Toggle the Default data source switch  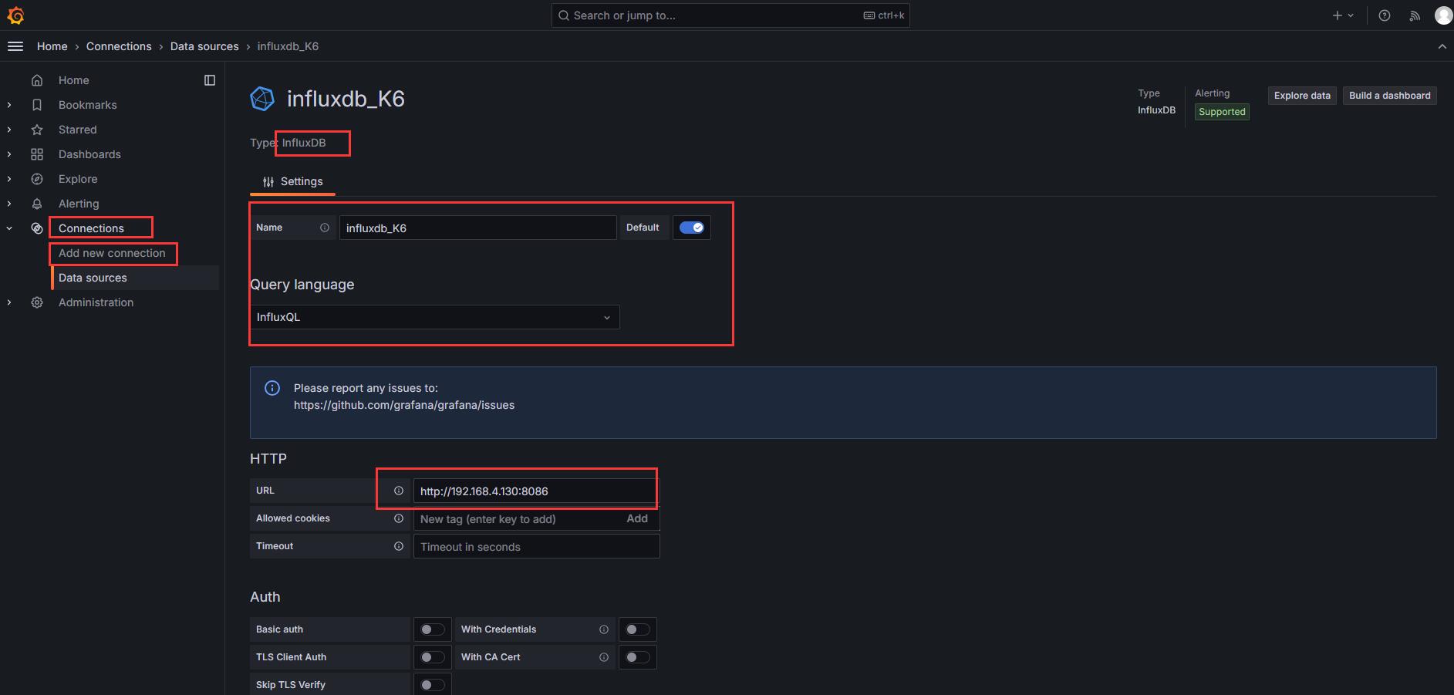click(692, 228)
